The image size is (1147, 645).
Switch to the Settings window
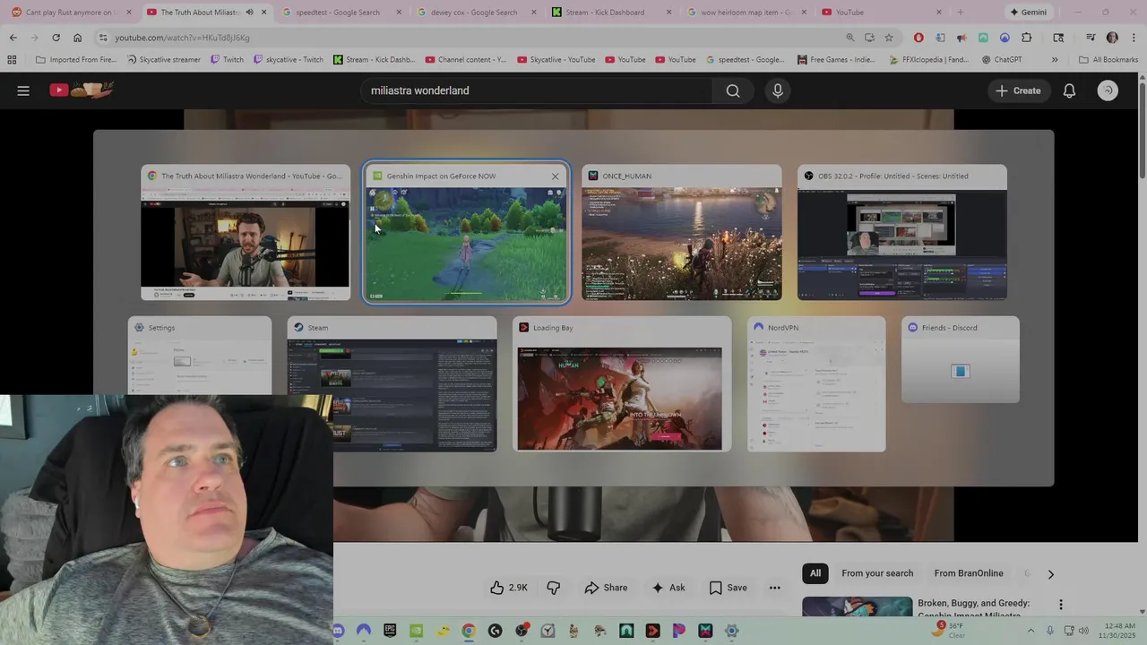[200, 356]
